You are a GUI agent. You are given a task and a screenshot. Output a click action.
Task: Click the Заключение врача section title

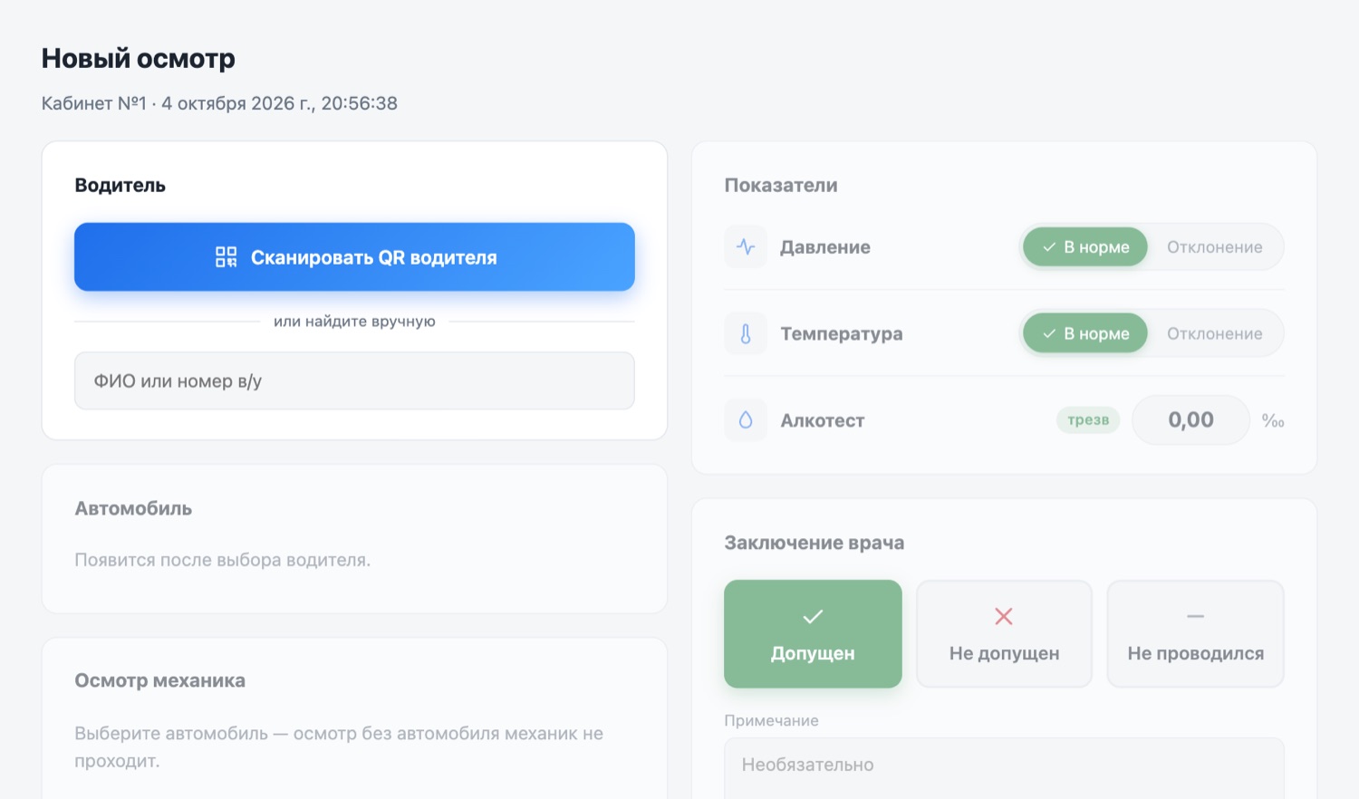814,543
